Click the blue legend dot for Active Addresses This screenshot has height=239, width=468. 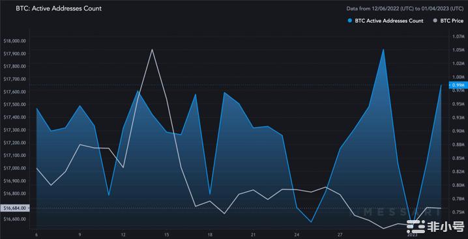350,21
